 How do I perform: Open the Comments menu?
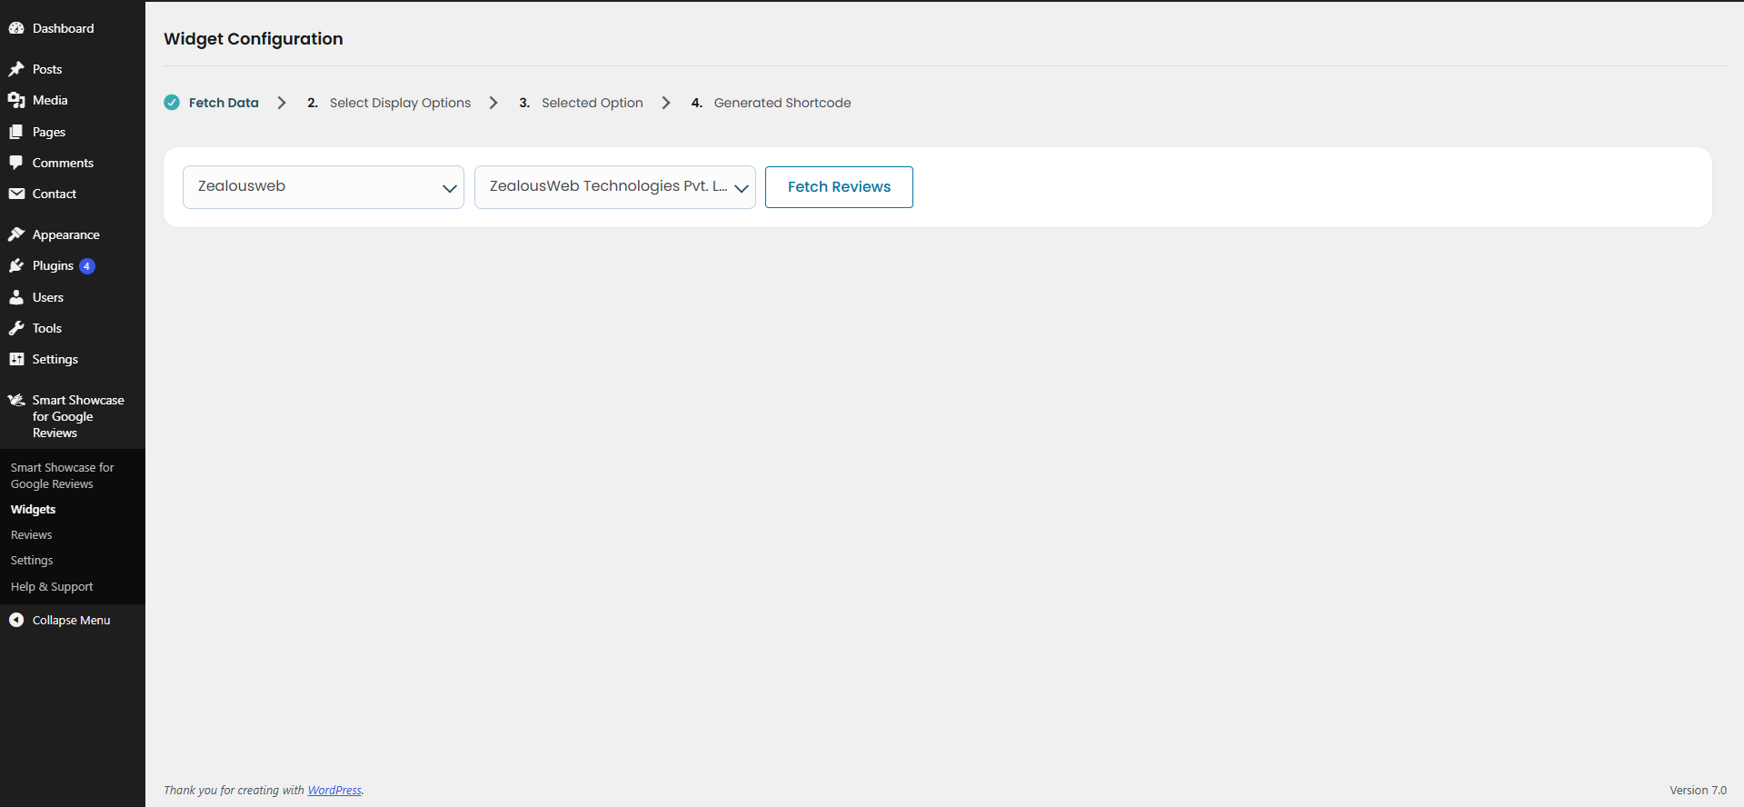coord(73,163)
